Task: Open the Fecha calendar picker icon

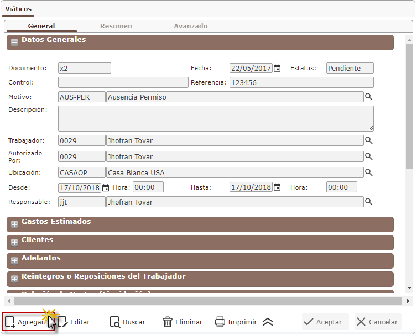Action: [277, 68]
